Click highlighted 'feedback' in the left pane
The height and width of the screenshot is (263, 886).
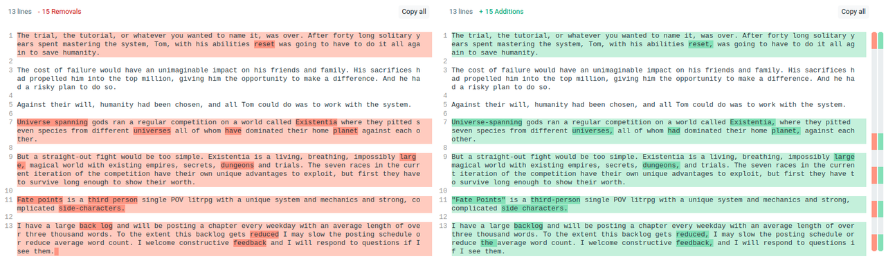point(250,243)
